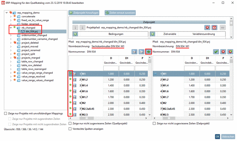Expand the project_split folder
The image size is (237, 141).
(11, 54)
